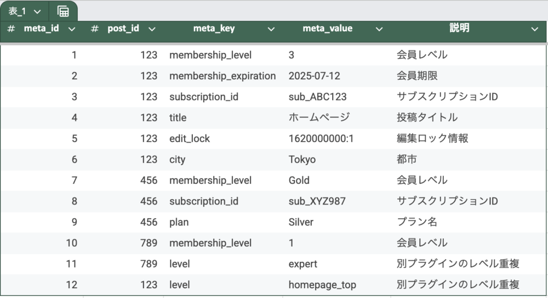The width and height of the screenshot is (548, 298).
Task: Click the Gold value cell
Action: (x=299, y=180)
